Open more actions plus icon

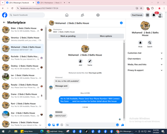click(49, 125)
